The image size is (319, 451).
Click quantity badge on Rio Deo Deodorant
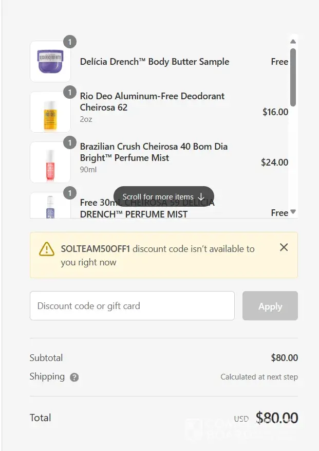[70, 92]
